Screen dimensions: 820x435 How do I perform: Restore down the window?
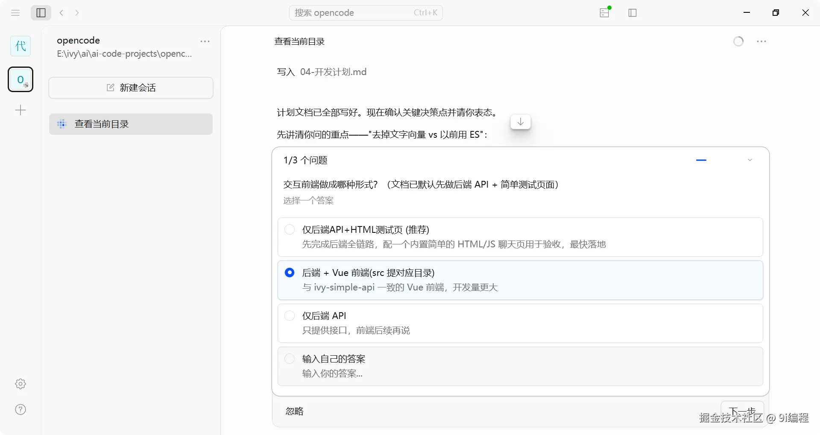(776, 13)
